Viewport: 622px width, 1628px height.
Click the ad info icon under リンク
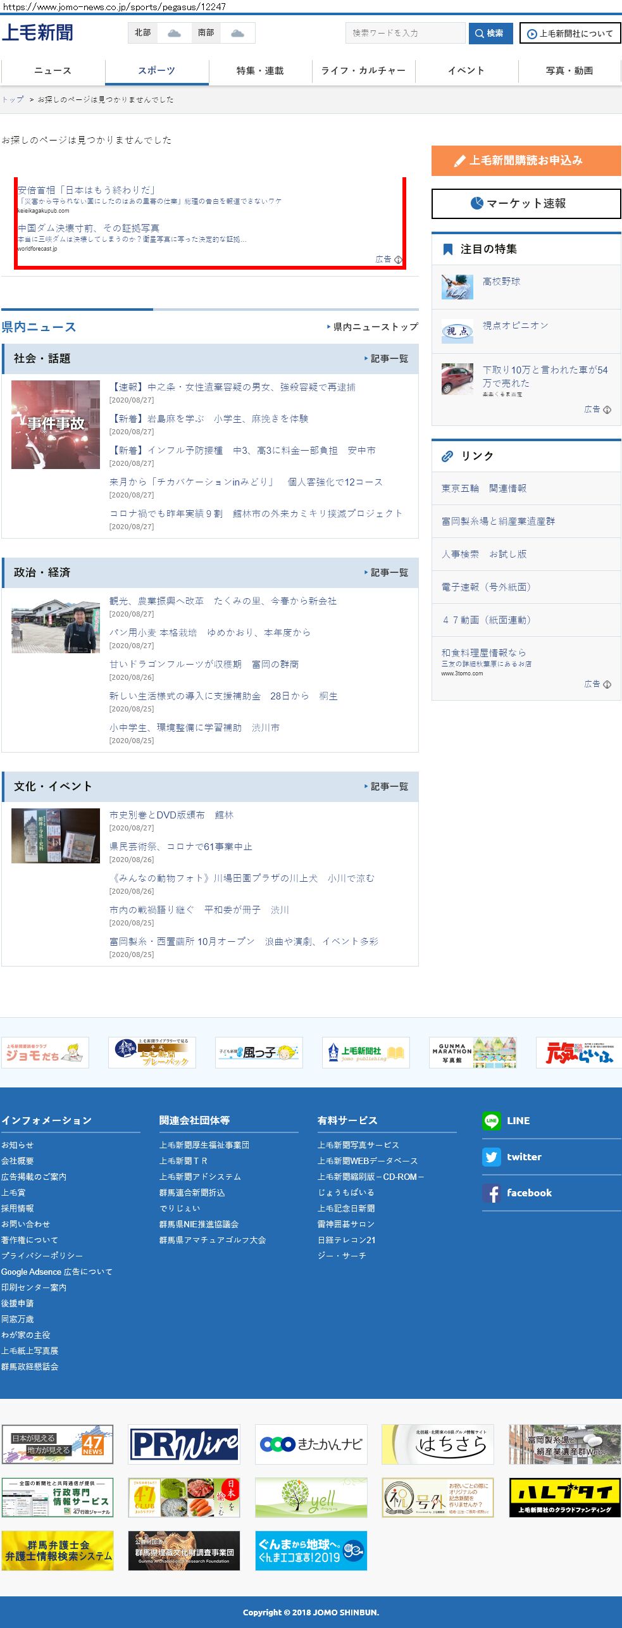(607, 684)
